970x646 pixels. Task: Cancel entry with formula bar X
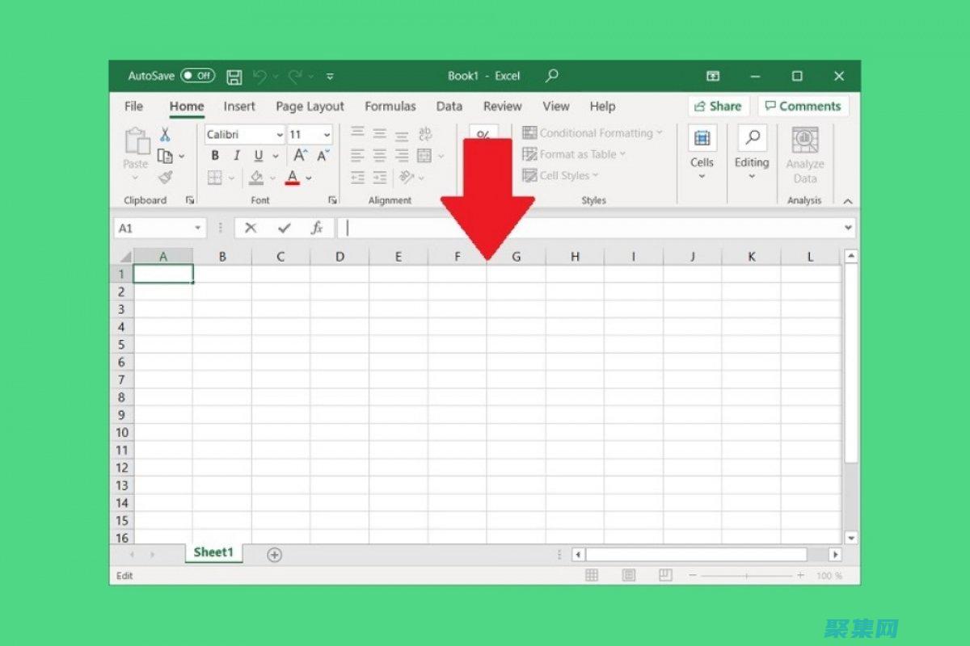point(251,229)
